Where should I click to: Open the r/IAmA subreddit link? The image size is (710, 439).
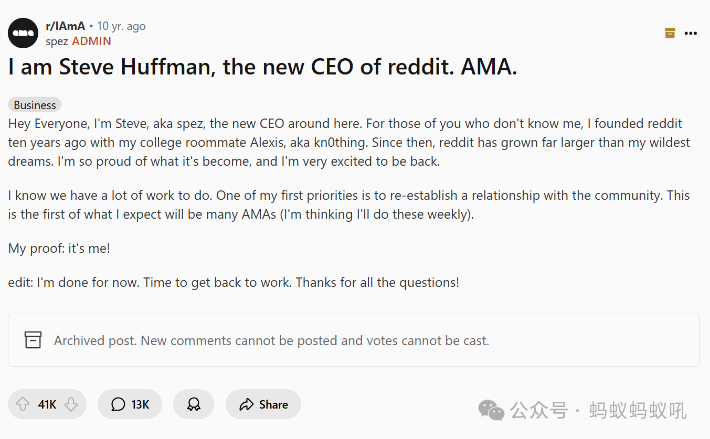pyautogui.click(x=65, y=26)
